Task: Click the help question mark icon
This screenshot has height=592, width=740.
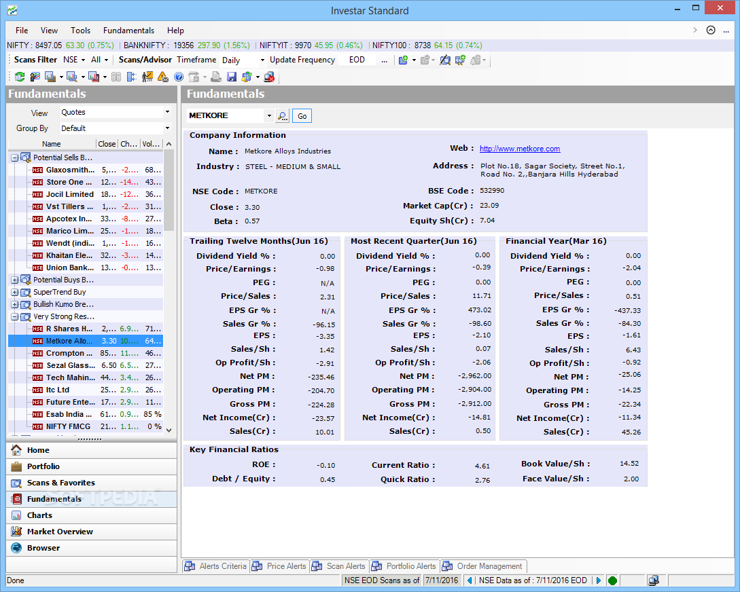Action: (179, 76)
